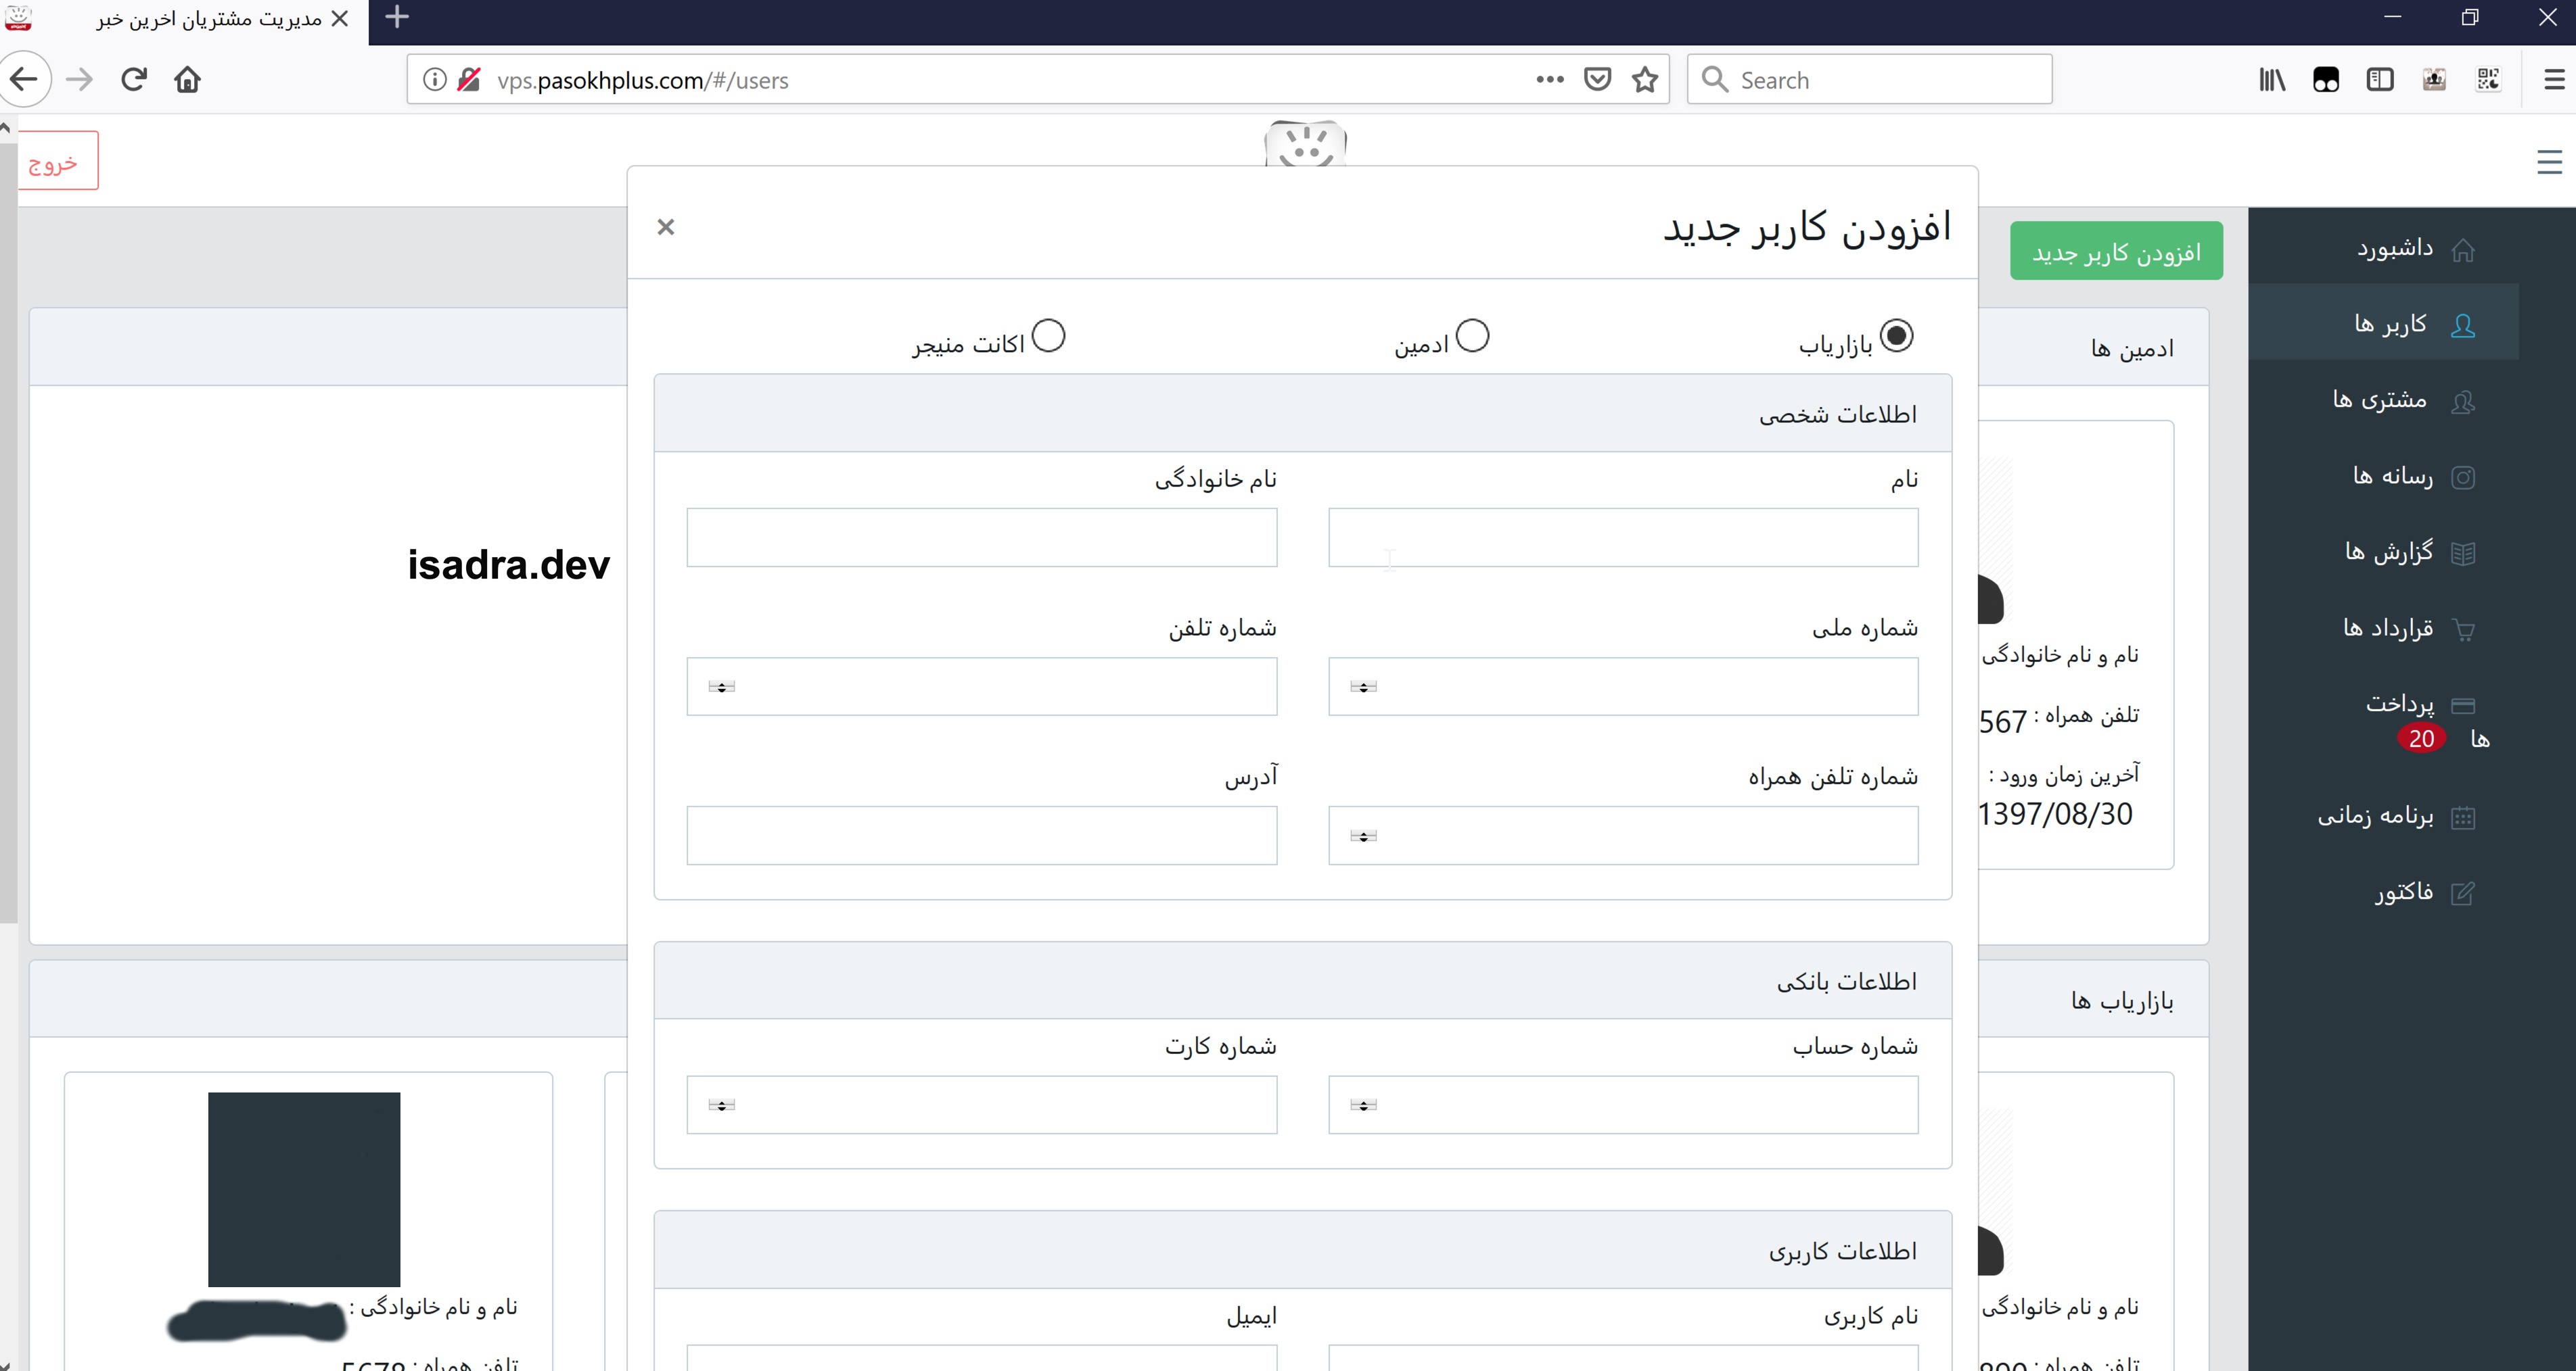Click the browser forward arrow
This screenshot has width=2576, height=1371.
click(79, 79)
